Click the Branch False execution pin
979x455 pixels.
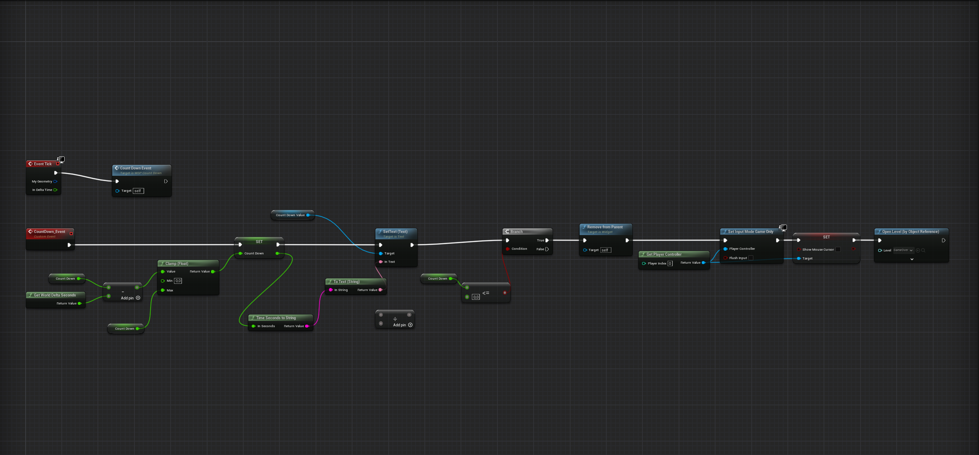point(547,249)
